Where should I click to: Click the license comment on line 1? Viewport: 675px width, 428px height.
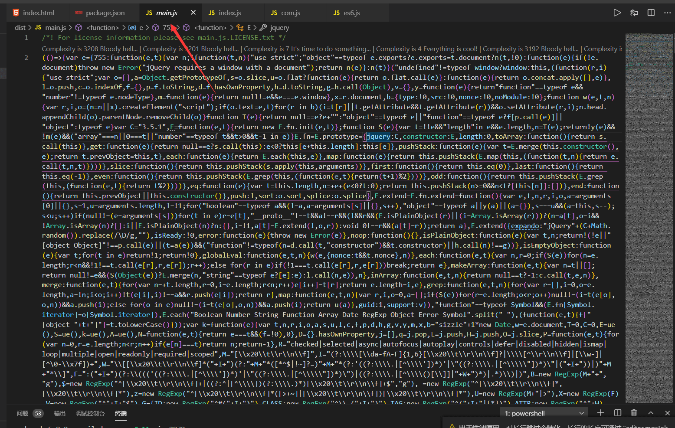tap(164, 37)
